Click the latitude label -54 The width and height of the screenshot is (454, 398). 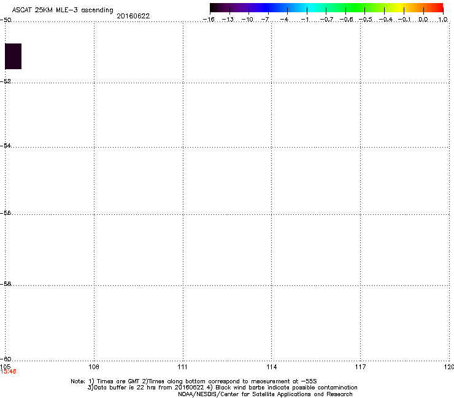[x=6, y=145]
